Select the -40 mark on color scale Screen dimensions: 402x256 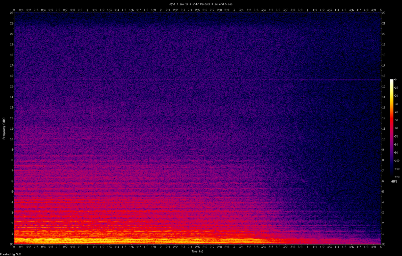pyautogui.click(x=396, y=112)
